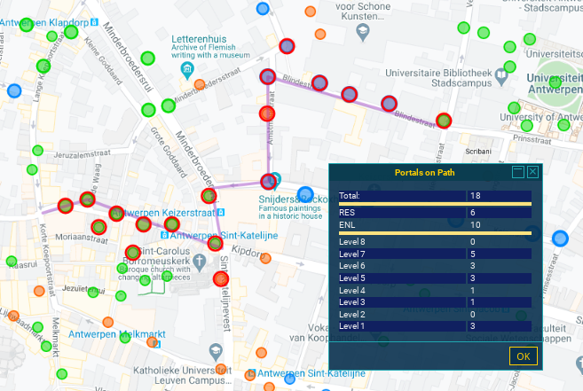The image size is (583, 391).
Task: Click the Antwerpen Klapdorp transit stop icon
Action: 95,22
